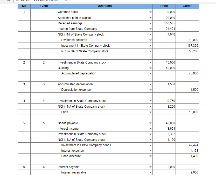Image resolution: width=216 pixels, height=181 pixels.
Task: Open the Bond discount account dropdown
Action: pyautogui.click(x=150, y=156)
